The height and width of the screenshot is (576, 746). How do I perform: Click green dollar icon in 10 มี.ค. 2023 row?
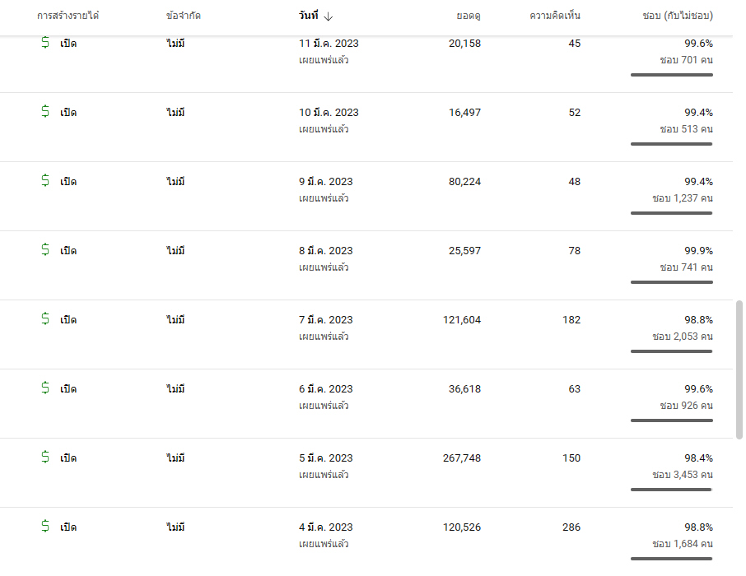(45, 111)
